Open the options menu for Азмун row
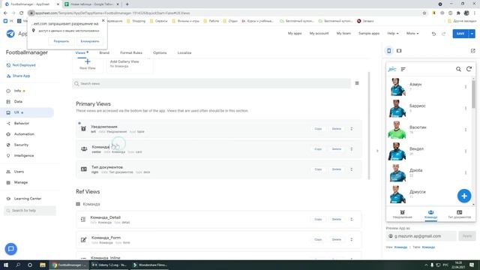 (466, 87)
